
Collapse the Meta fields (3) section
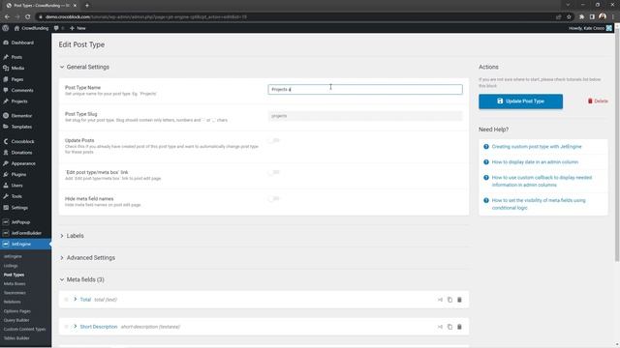[81, 279]
